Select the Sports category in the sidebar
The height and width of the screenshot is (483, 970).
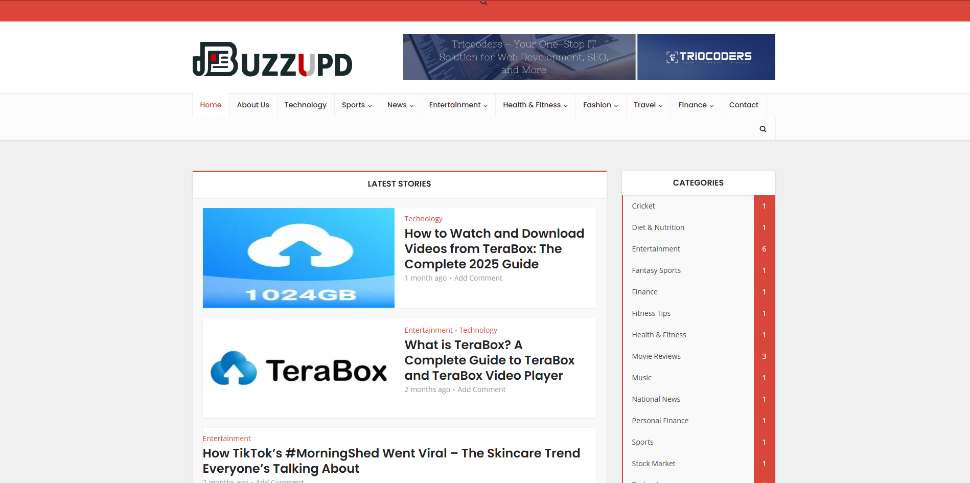[x=642, y=442]
